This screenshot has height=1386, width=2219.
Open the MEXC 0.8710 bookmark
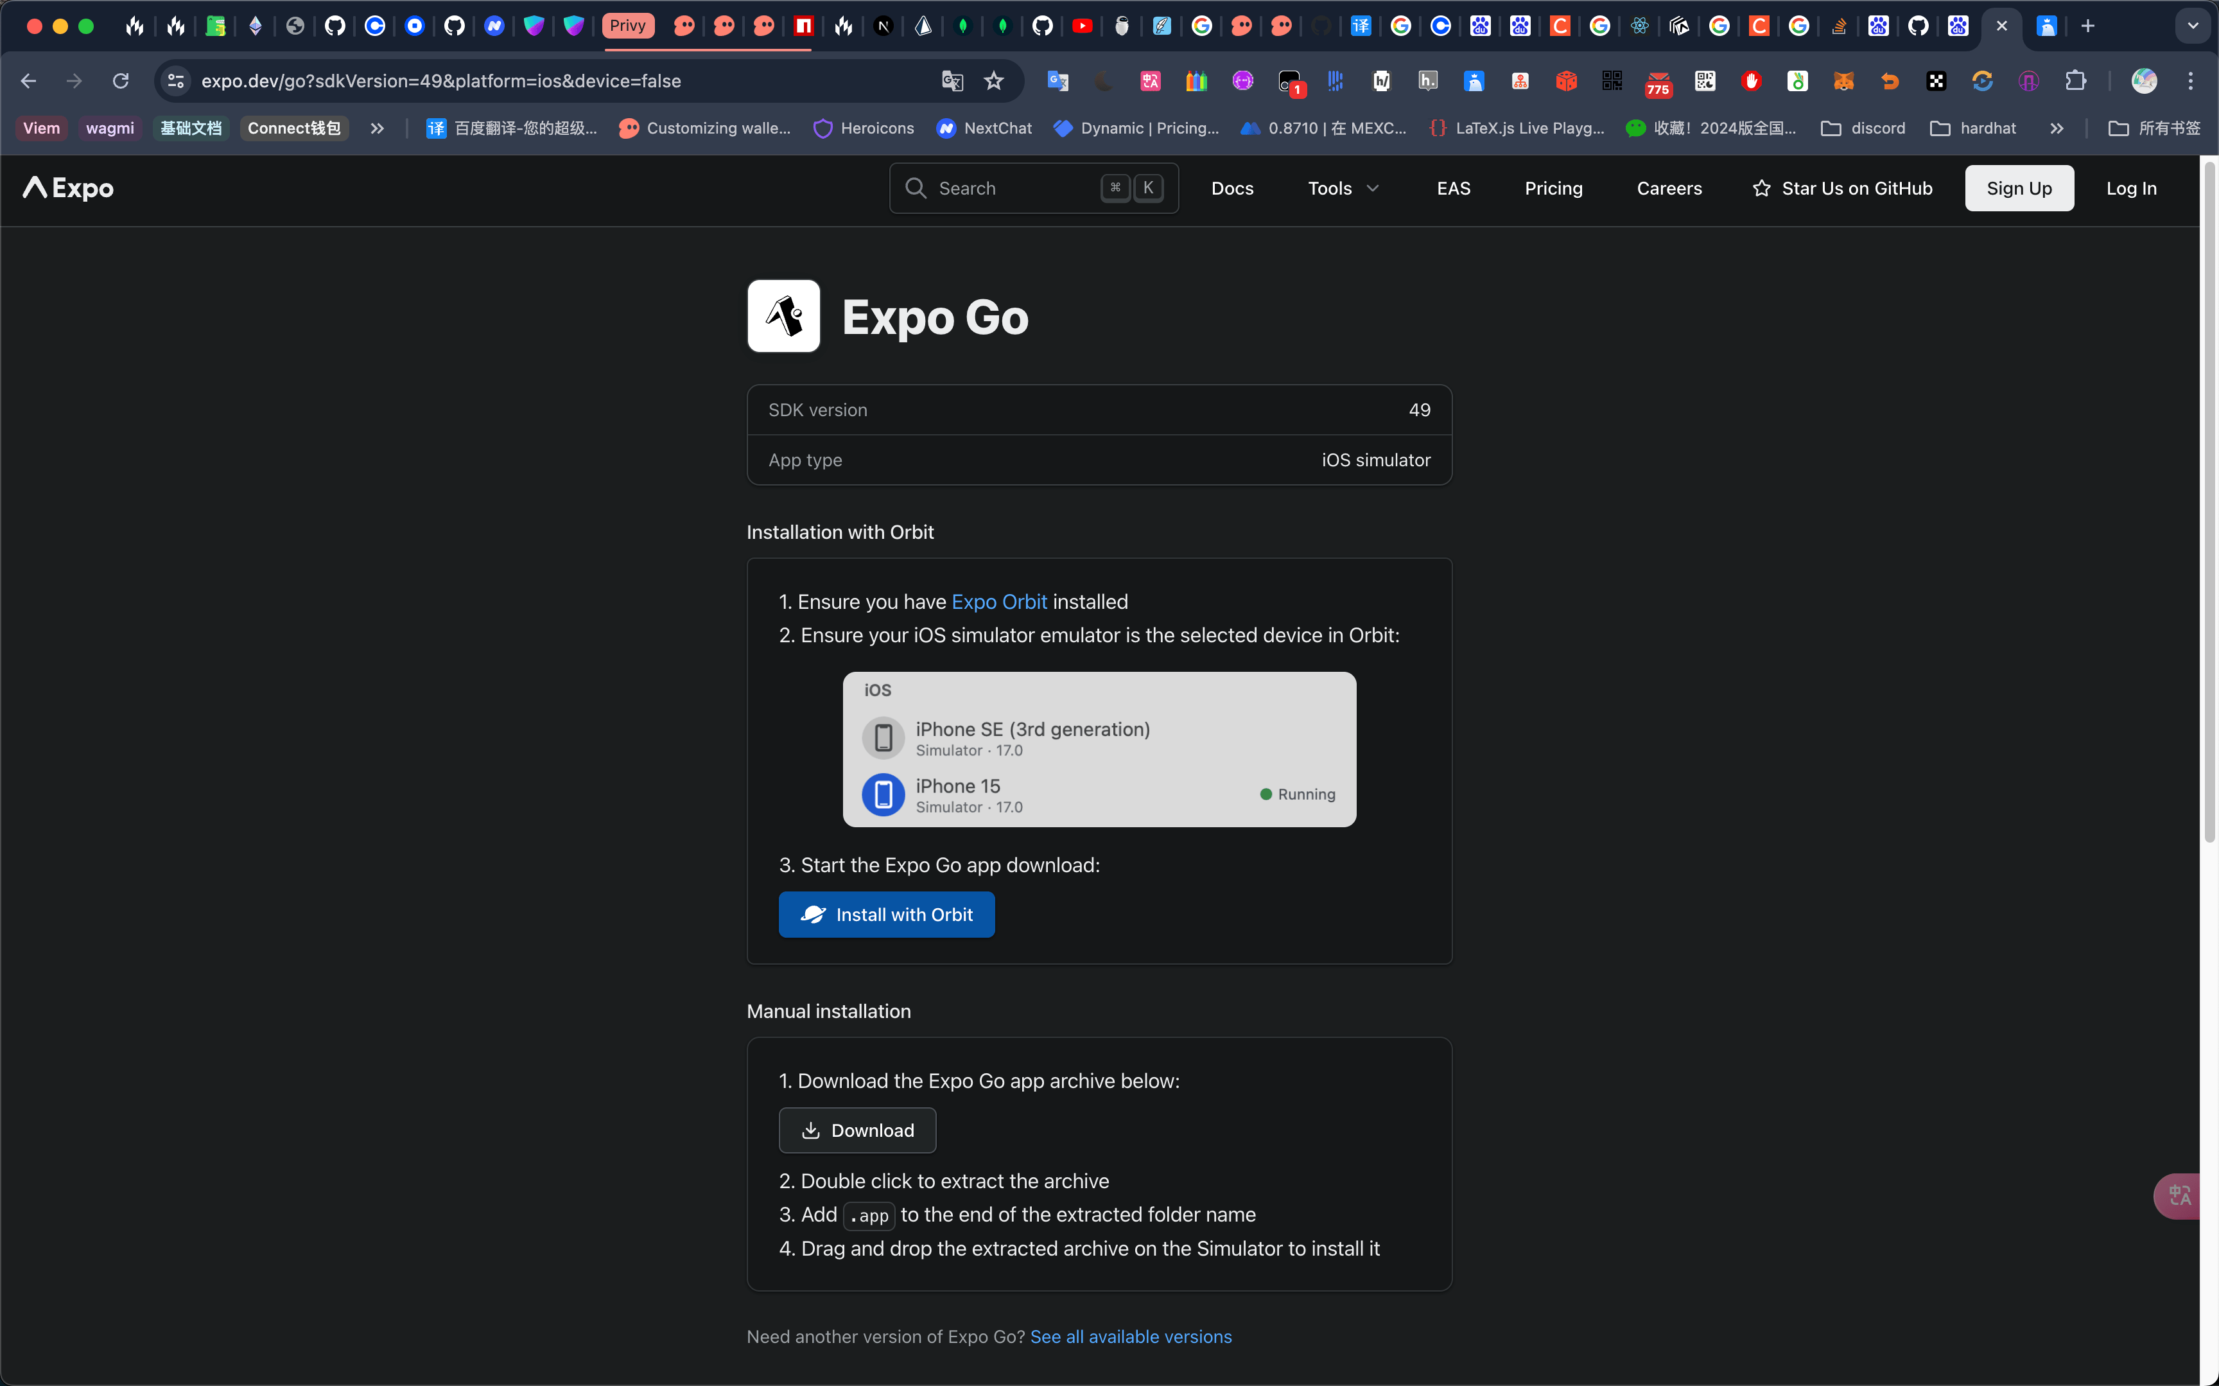click(x=1324, y=128)
